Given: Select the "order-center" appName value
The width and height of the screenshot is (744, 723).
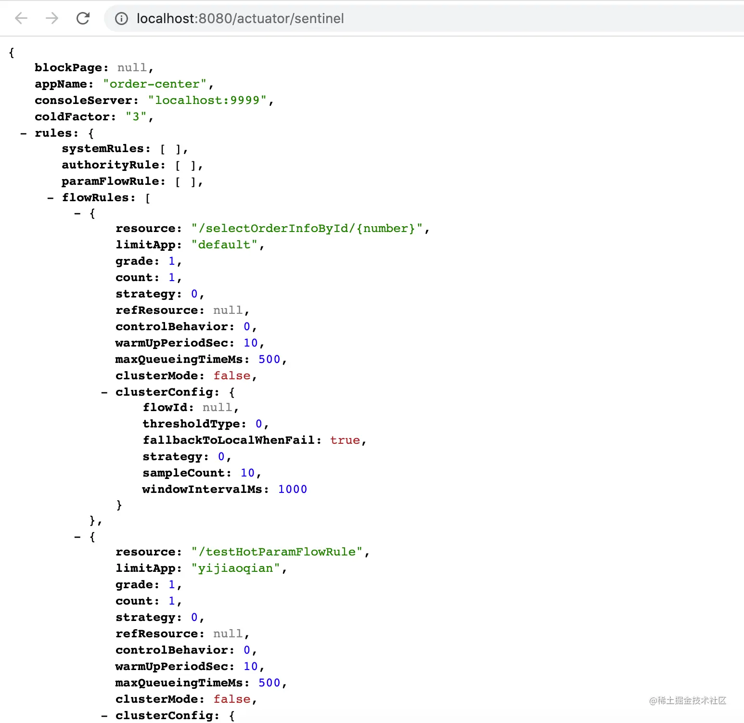Looking at the screenshot, I should [x=154, y=84].
